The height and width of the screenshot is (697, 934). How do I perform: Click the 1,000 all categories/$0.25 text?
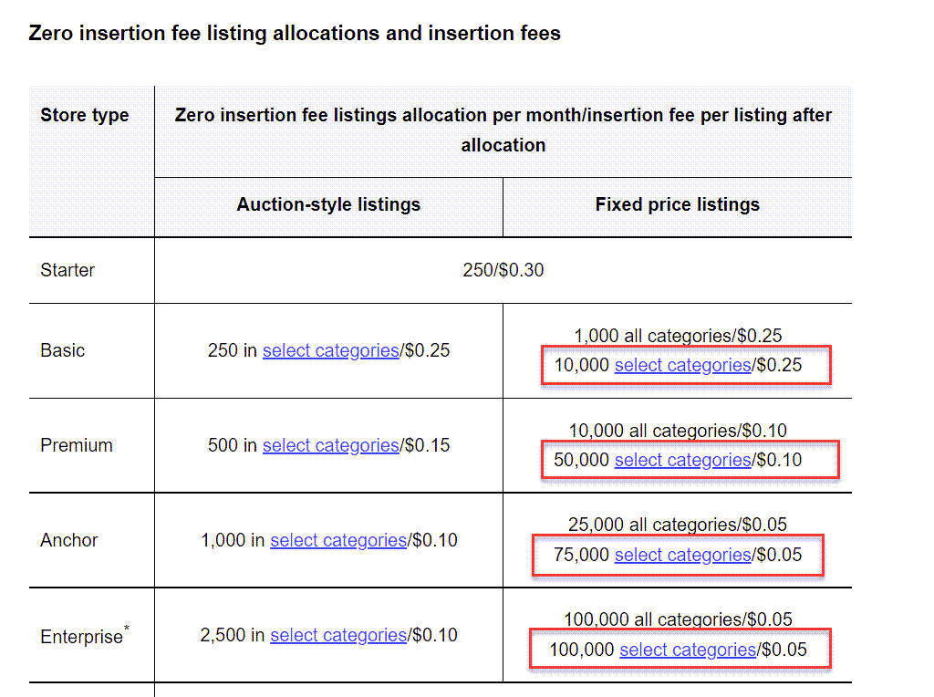click(x=678, y=336)
